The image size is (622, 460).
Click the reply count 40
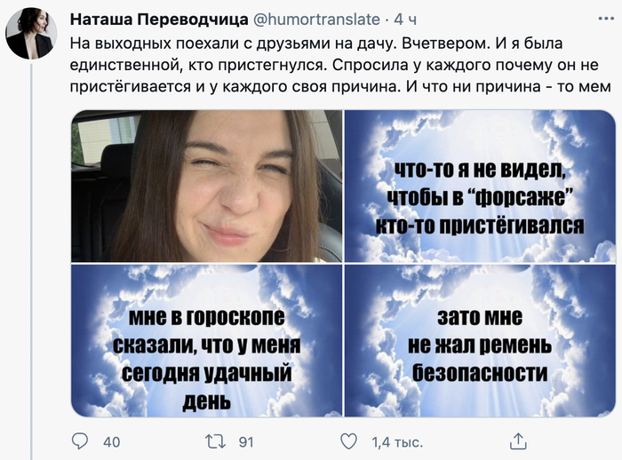click(x=111, y=441)
